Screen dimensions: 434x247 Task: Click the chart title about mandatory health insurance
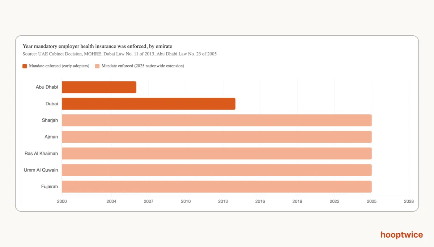(97, 47)
